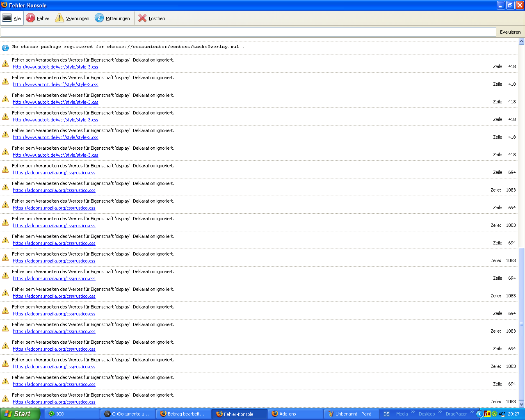The height and width of the screenshot is (420, 525).
Task: Open the ICQ flower icon in the taskbar
Action: click(52, 414)
